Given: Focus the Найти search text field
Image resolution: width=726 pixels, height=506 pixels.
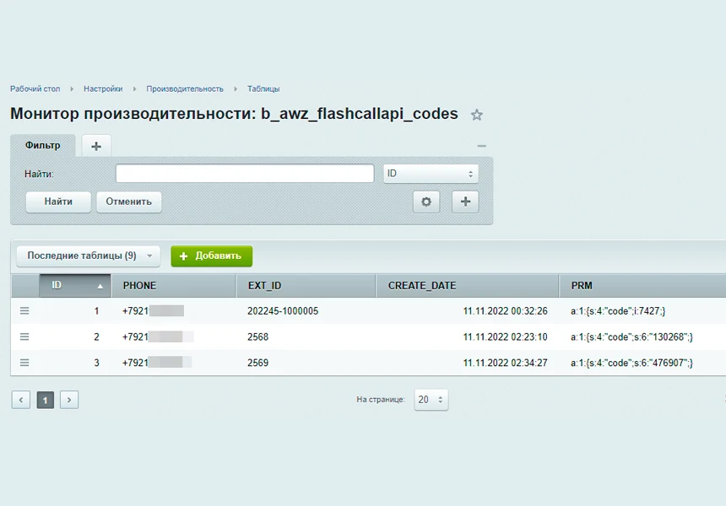Looking at the screenshot, I should point(245,174).
